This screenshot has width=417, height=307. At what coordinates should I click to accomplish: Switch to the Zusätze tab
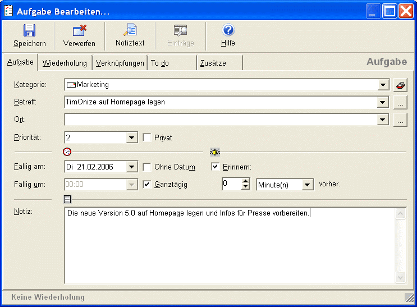click(x=219, y=63)
